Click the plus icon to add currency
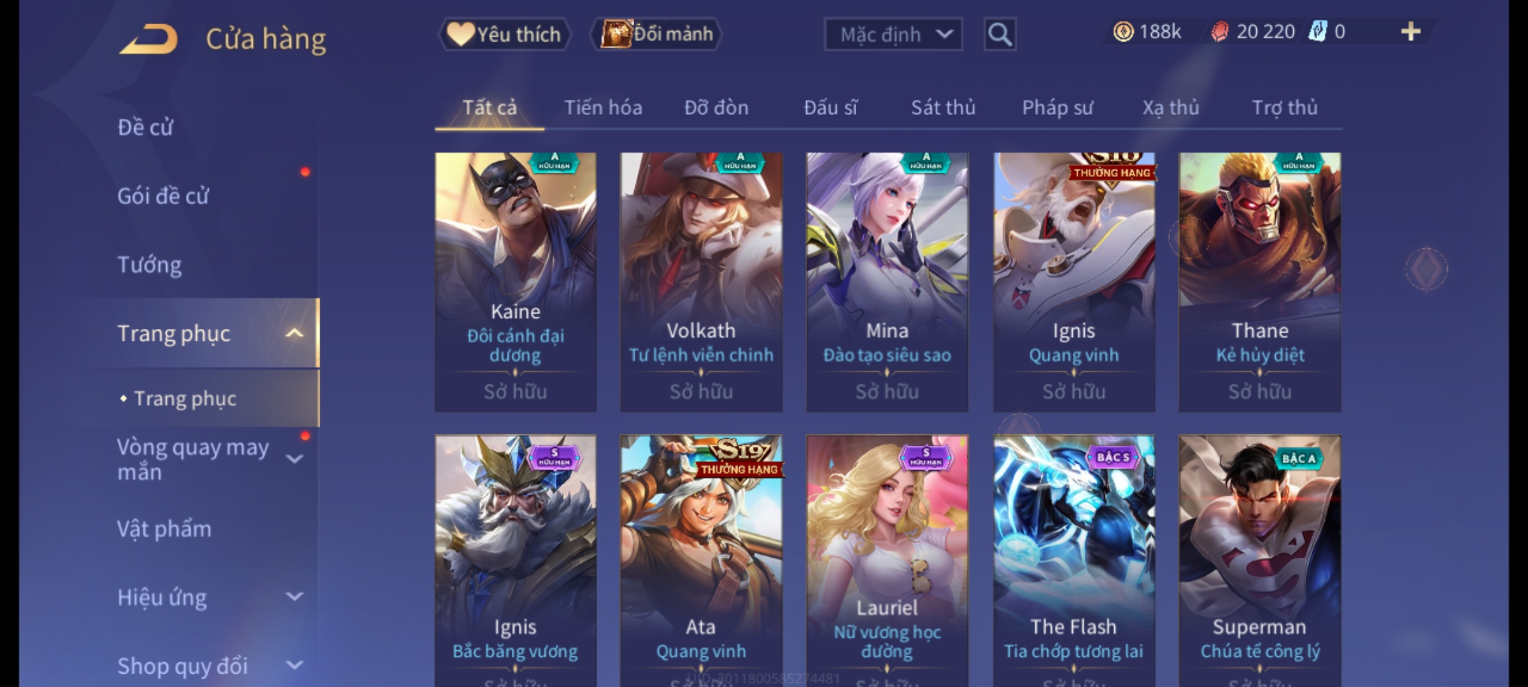1528x687 pixels. [1411, 32]
